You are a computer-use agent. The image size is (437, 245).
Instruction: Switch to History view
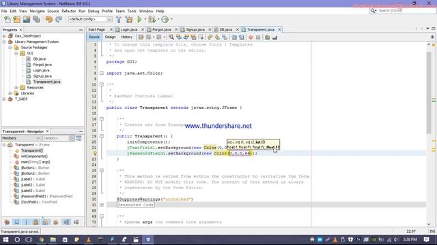[x=126, y=37]
